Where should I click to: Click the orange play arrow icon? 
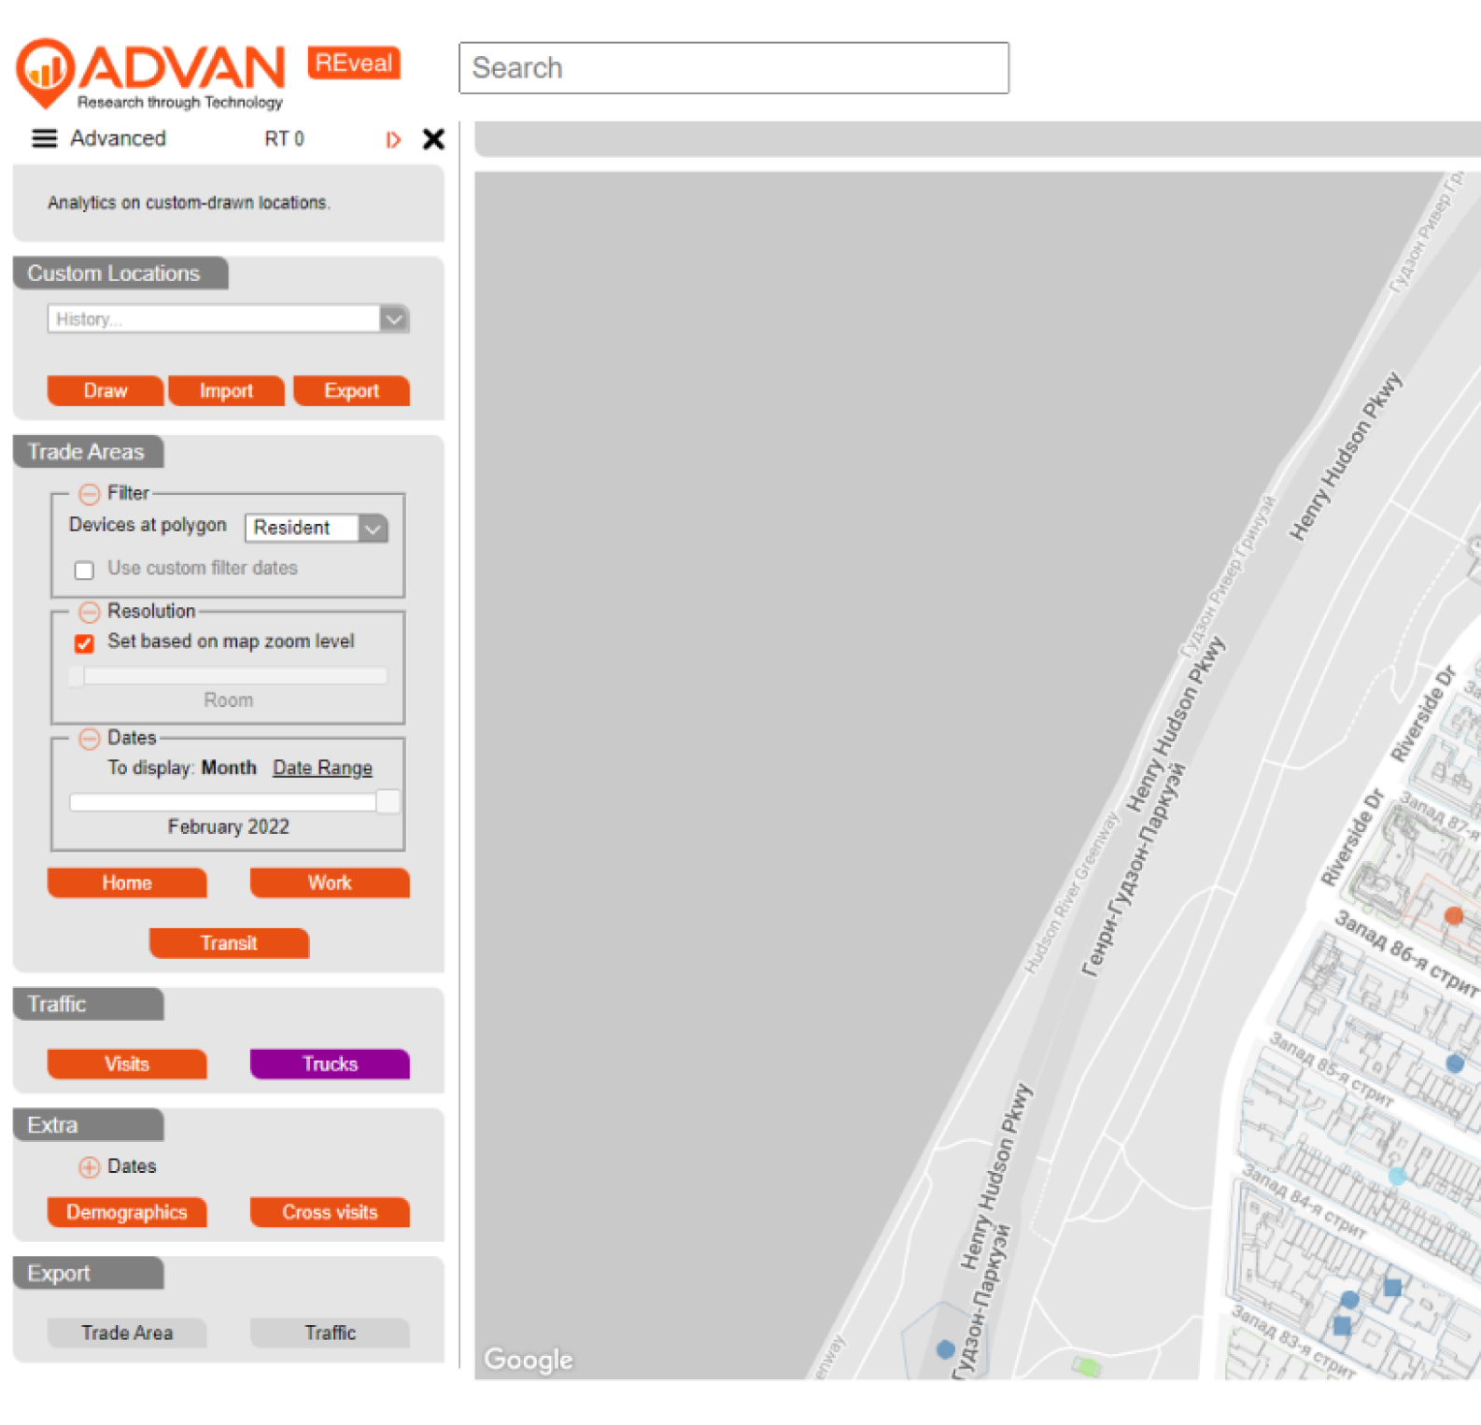pos(393,139)
